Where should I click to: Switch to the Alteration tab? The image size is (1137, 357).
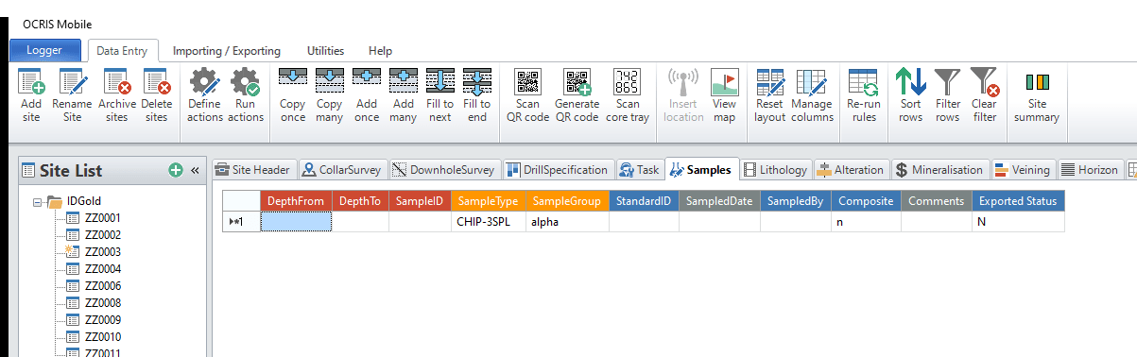(x=852, y=170)
